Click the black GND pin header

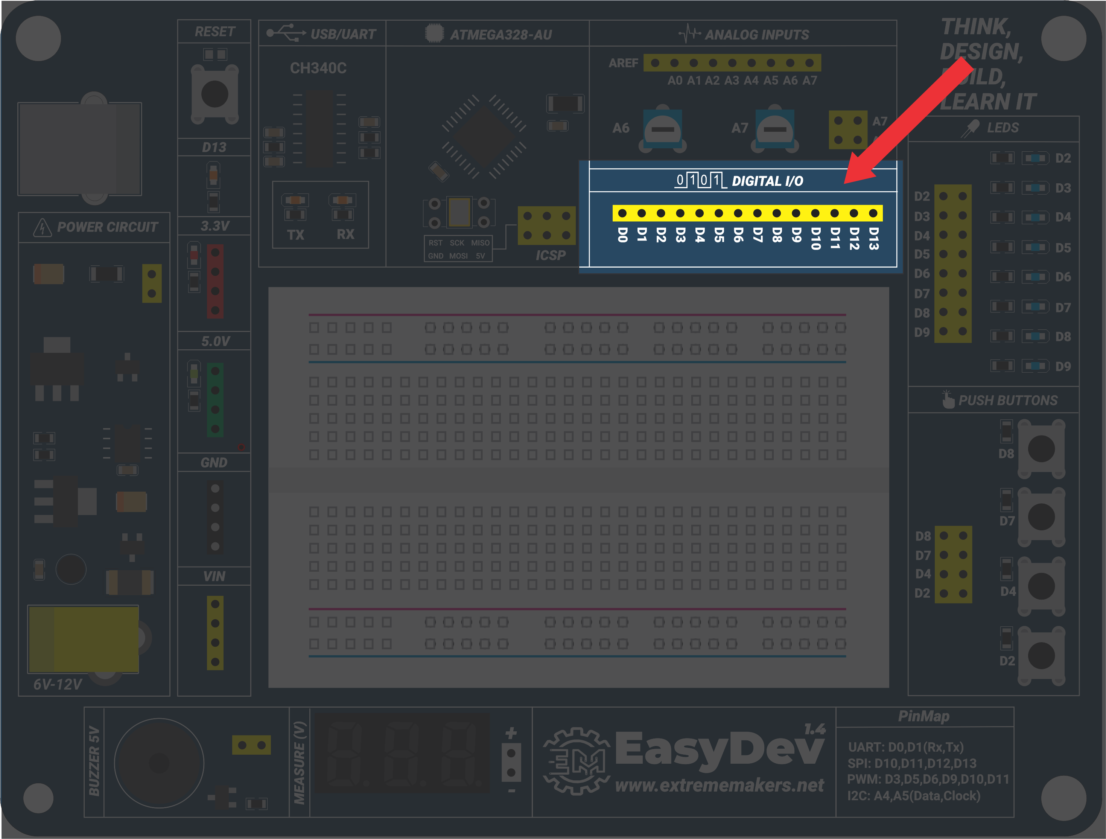point(215,517)
